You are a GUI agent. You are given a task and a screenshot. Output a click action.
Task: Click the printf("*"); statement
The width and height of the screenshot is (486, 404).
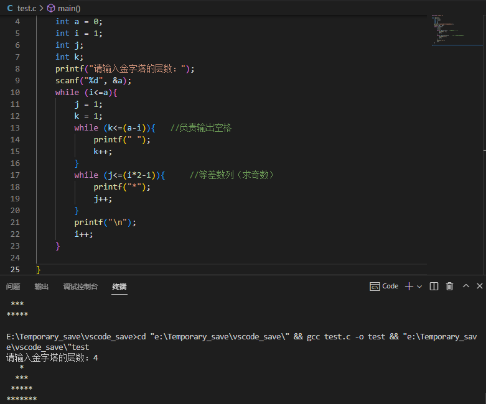[x=122, y=186]
